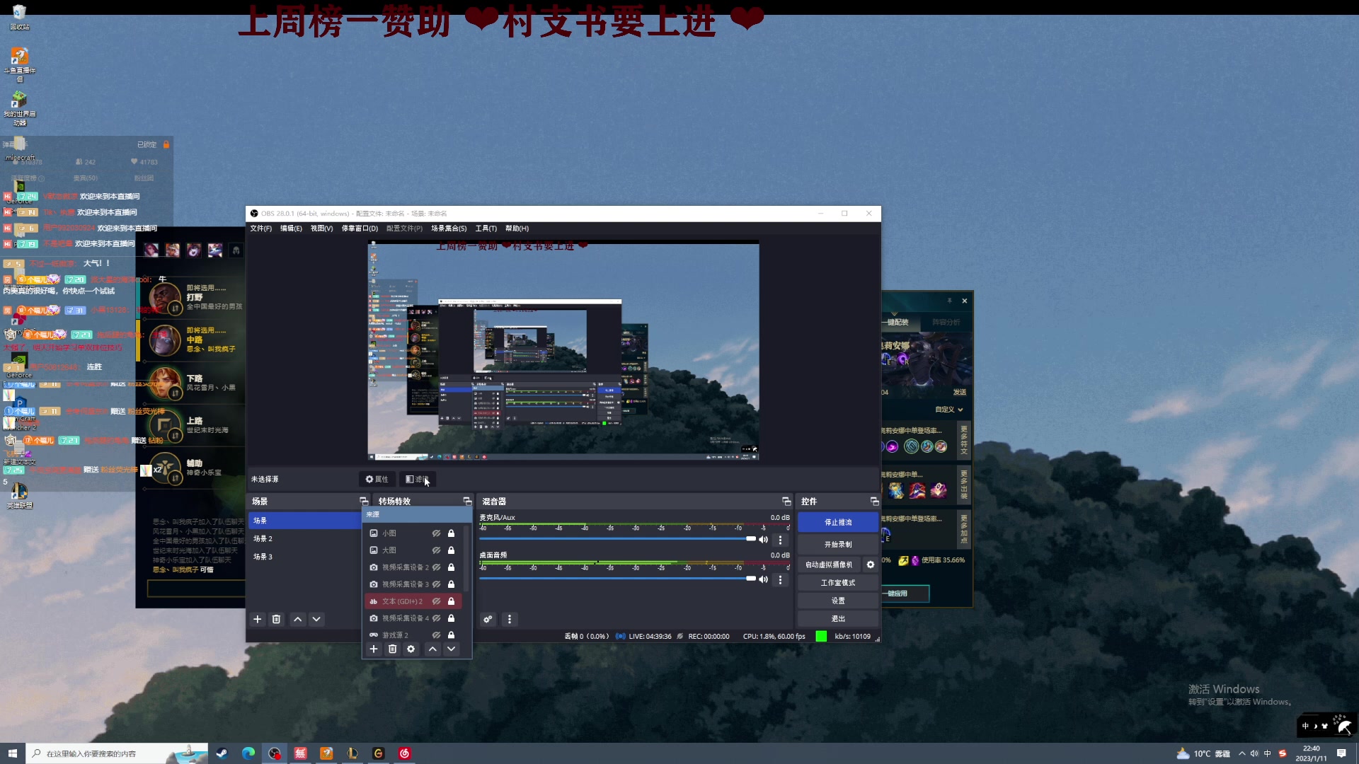Pop out the Audio Mixer dock

786,501
